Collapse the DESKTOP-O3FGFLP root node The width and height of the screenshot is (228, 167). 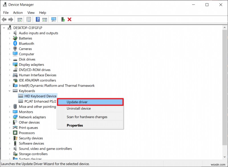pos(4,28)
